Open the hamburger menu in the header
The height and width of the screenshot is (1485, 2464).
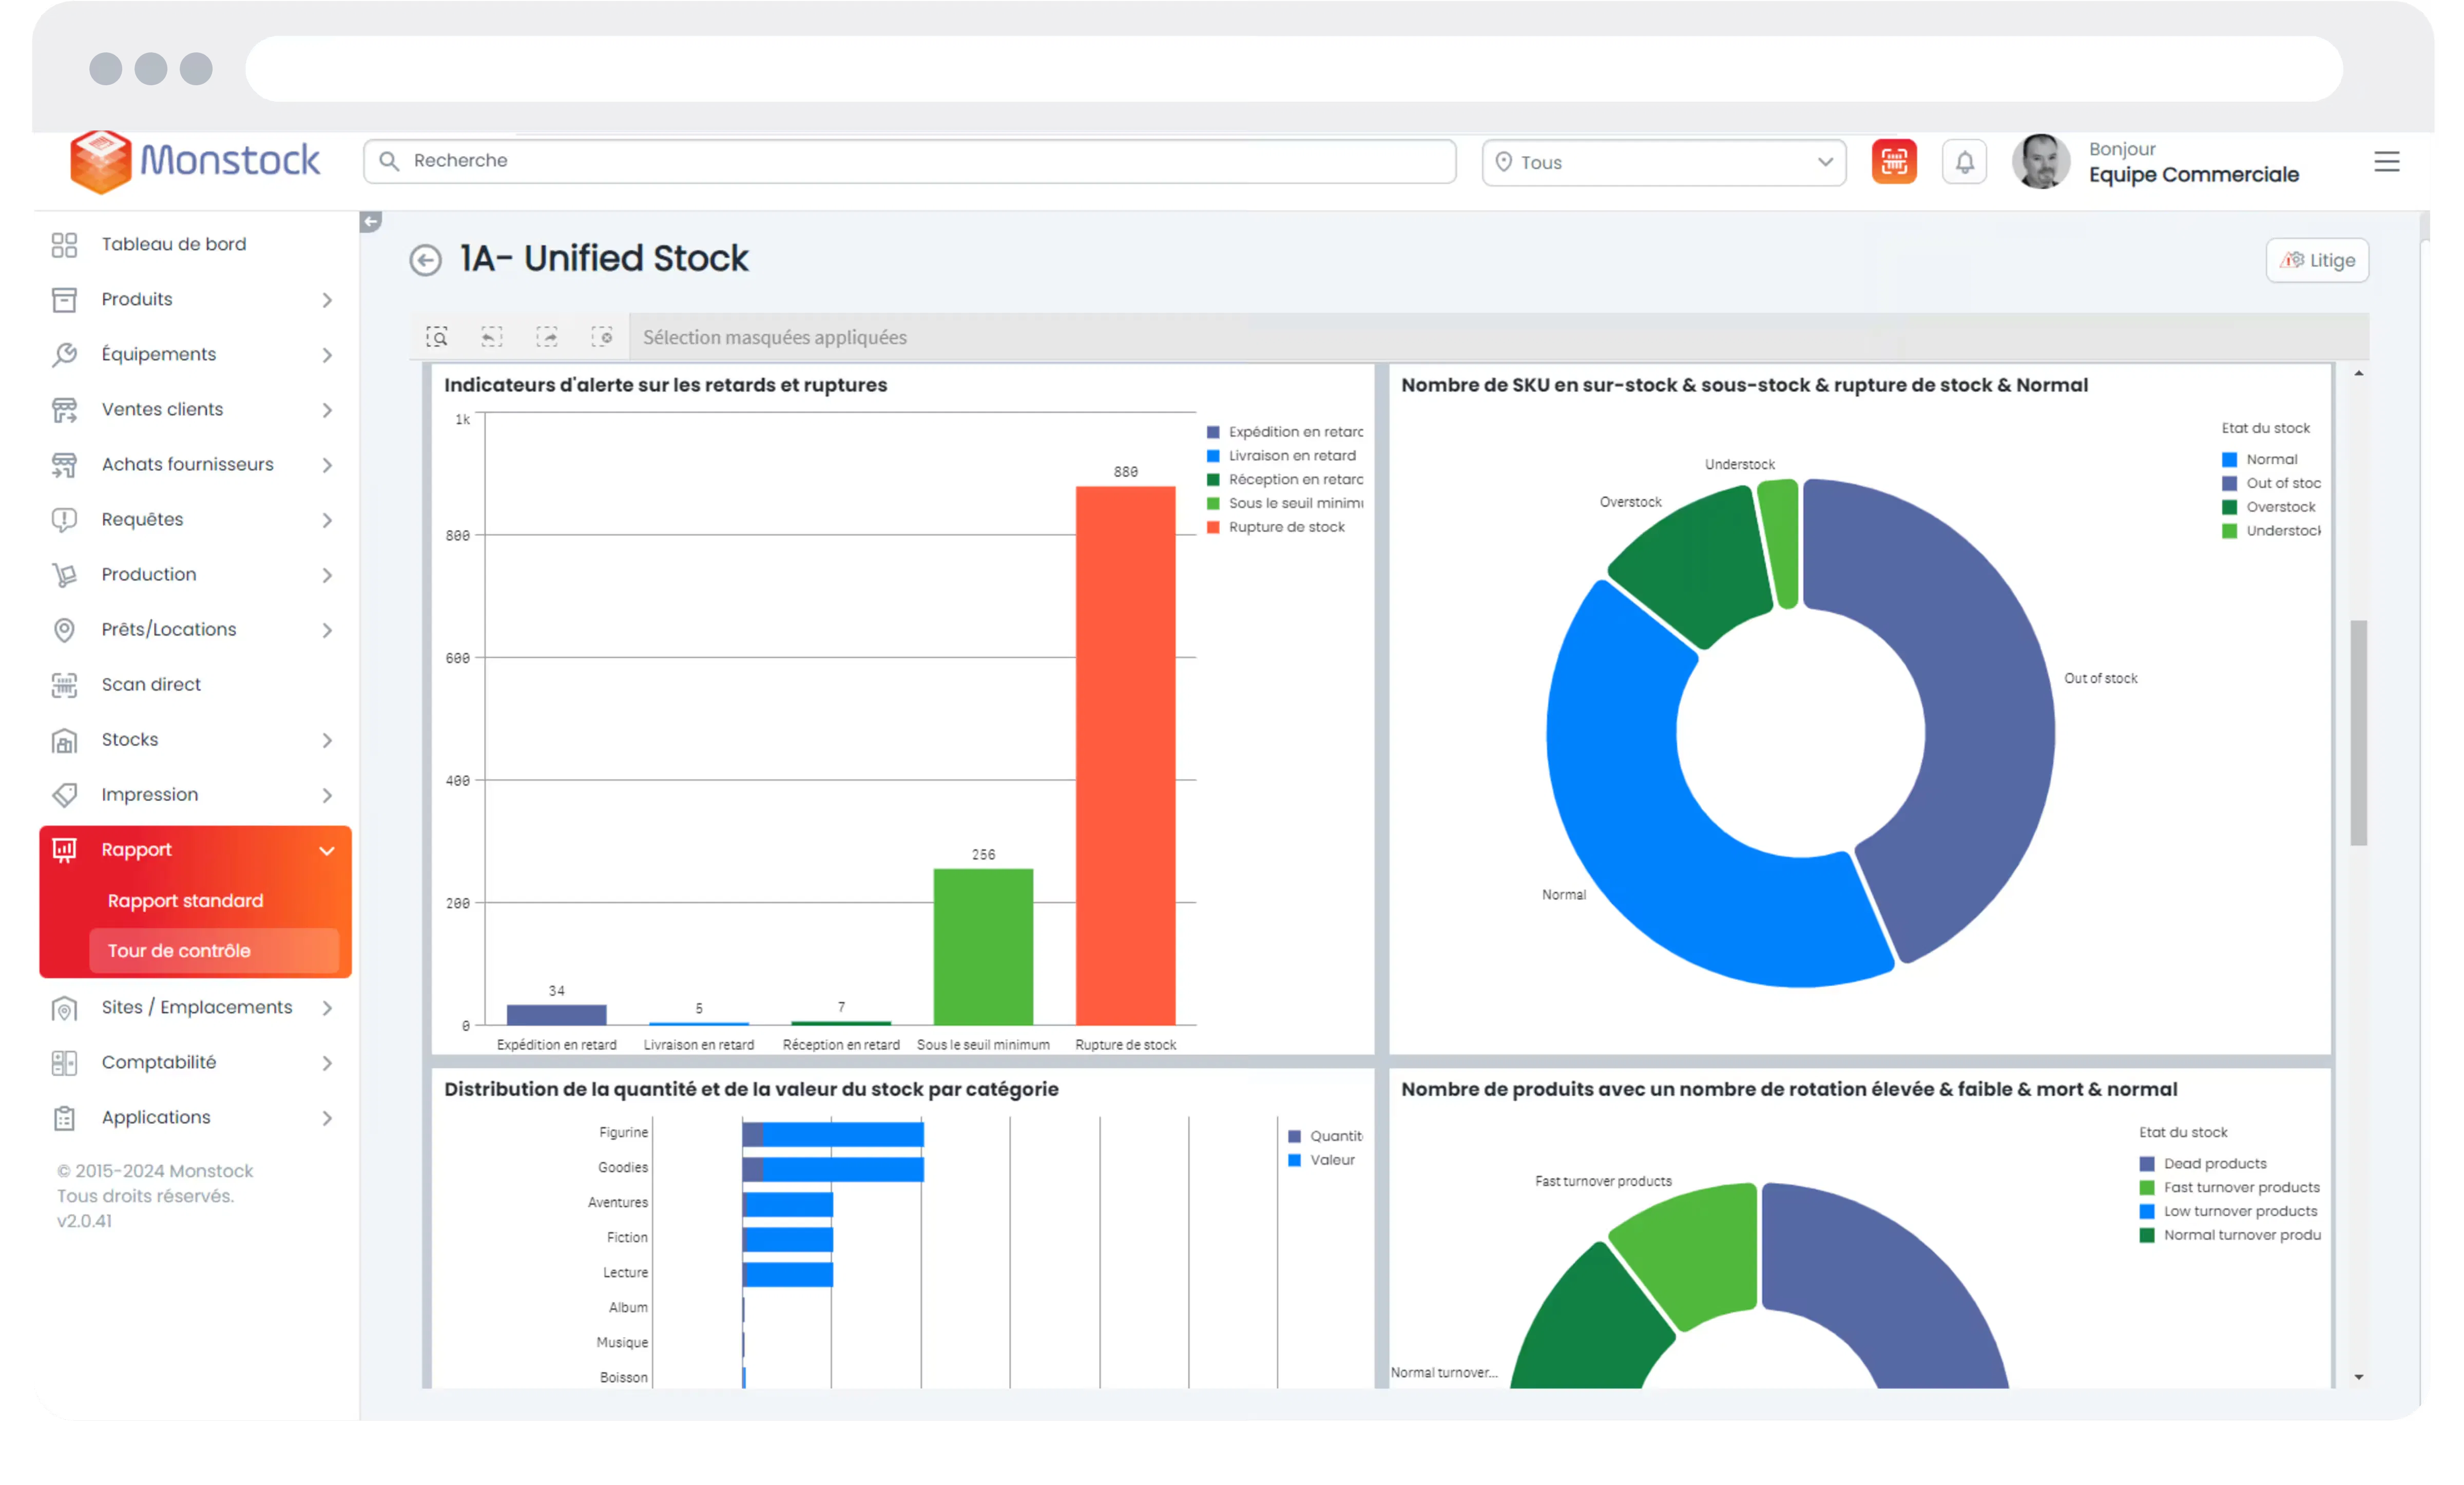[x=2386, y=162]
